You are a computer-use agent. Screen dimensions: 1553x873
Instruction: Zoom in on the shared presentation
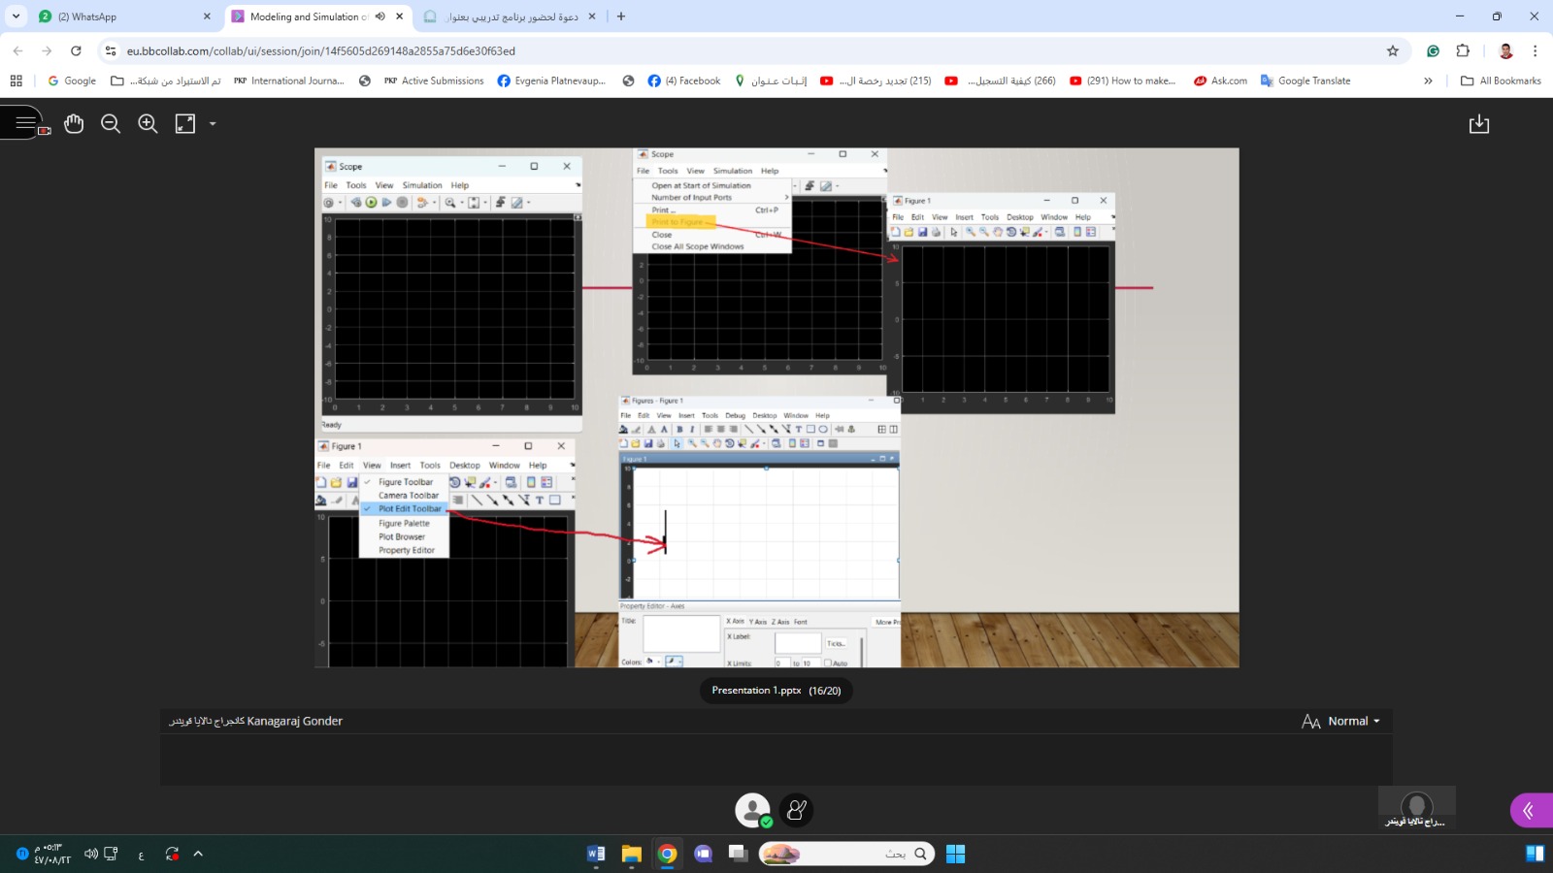pyautogui.click(x=148, y=124)
